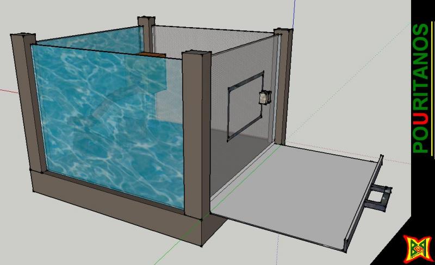
Task: Click the red-green logo emblem
Action: (416, 248)
